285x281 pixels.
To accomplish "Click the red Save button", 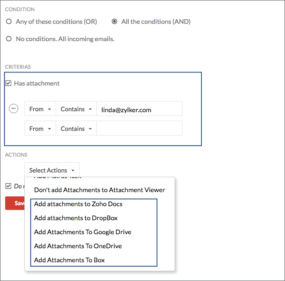I will click(x=15, y=203).
